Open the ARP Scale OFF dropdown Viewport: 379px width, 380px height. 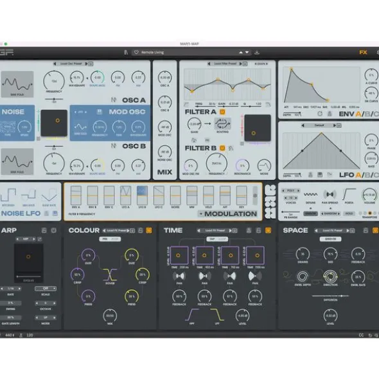(x=46, y=289)
